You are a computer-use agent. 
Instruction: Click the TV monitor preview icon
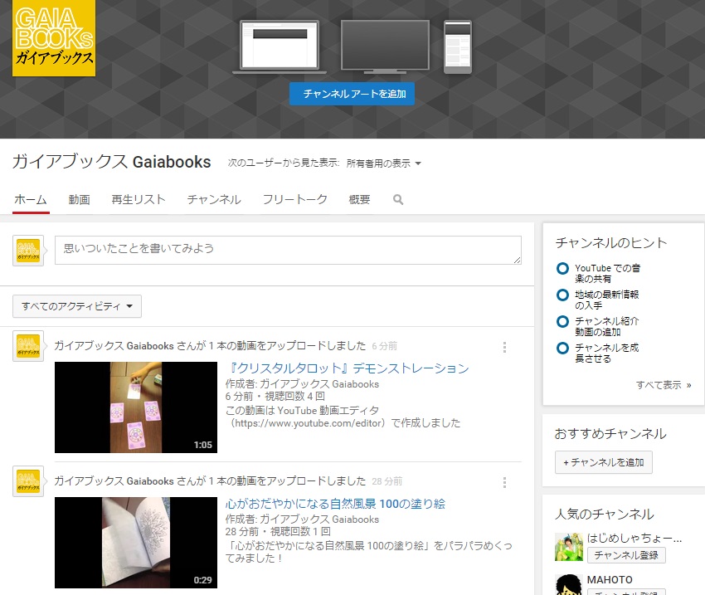pos(386,46)
